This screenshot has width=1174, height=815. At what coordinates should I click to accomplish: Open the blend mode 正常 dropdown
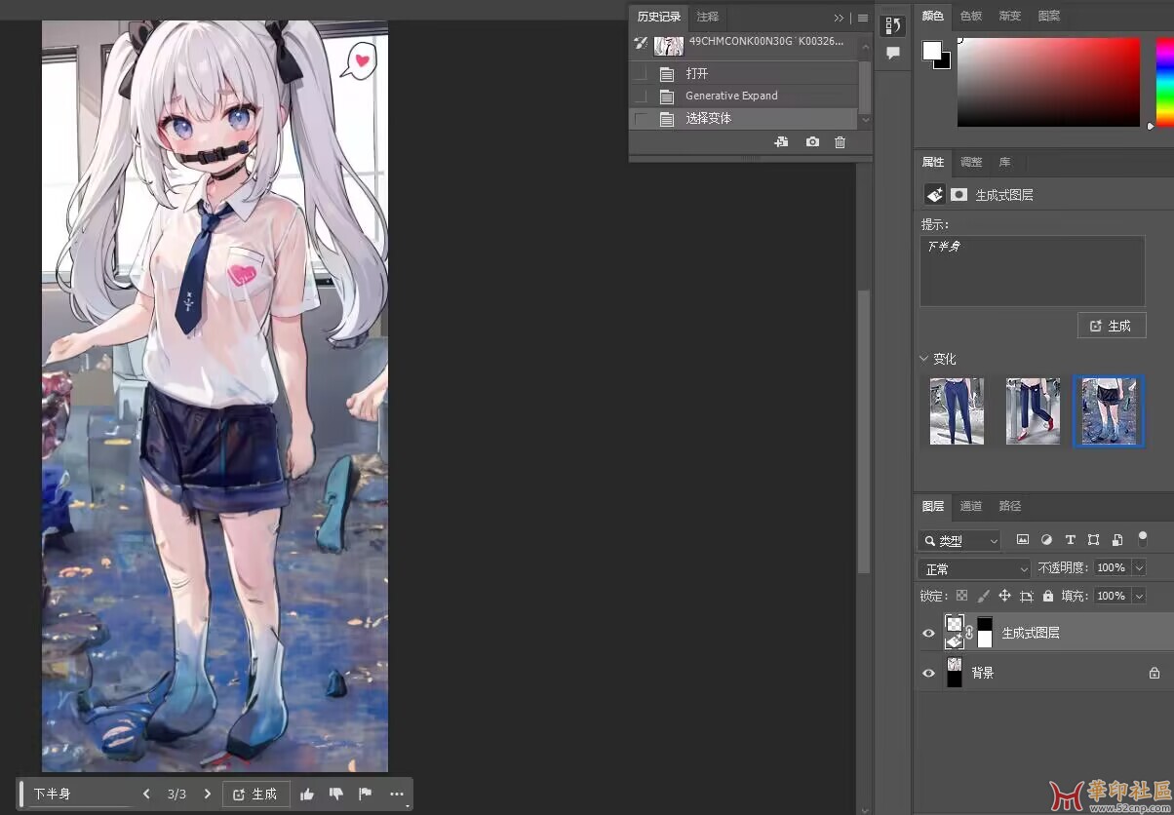coord(974,568)
